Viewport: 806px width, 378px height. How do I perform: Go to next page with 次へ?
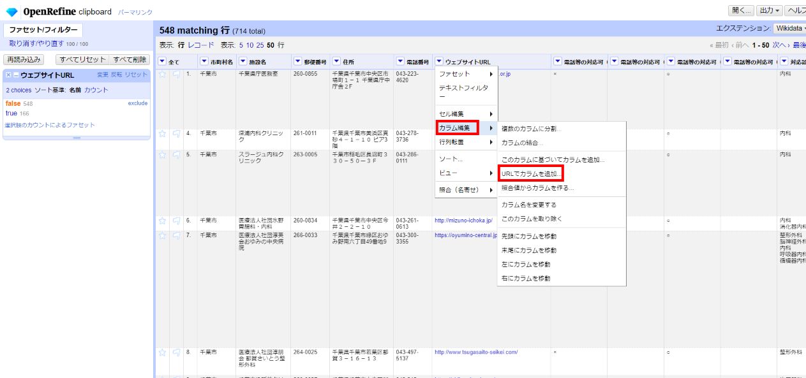[x=780, y=45]
